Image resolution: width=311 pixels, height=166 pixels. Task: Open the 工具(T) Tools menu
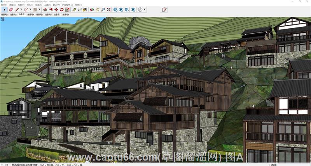(47, 5)
